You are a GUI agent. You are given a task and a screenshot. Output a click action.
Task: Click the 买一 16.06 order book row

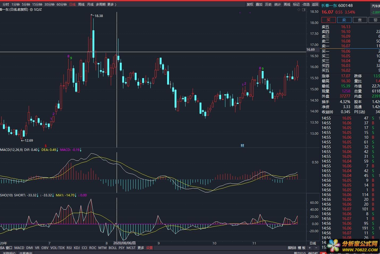pyautogui.click(x=351, y=51)
